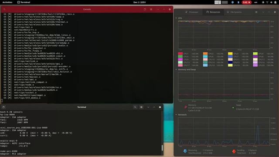The height and width of the screenshot is (157, 279).
Task: Change the CPU13 mint color swatch
Action: tap(180, 62)
